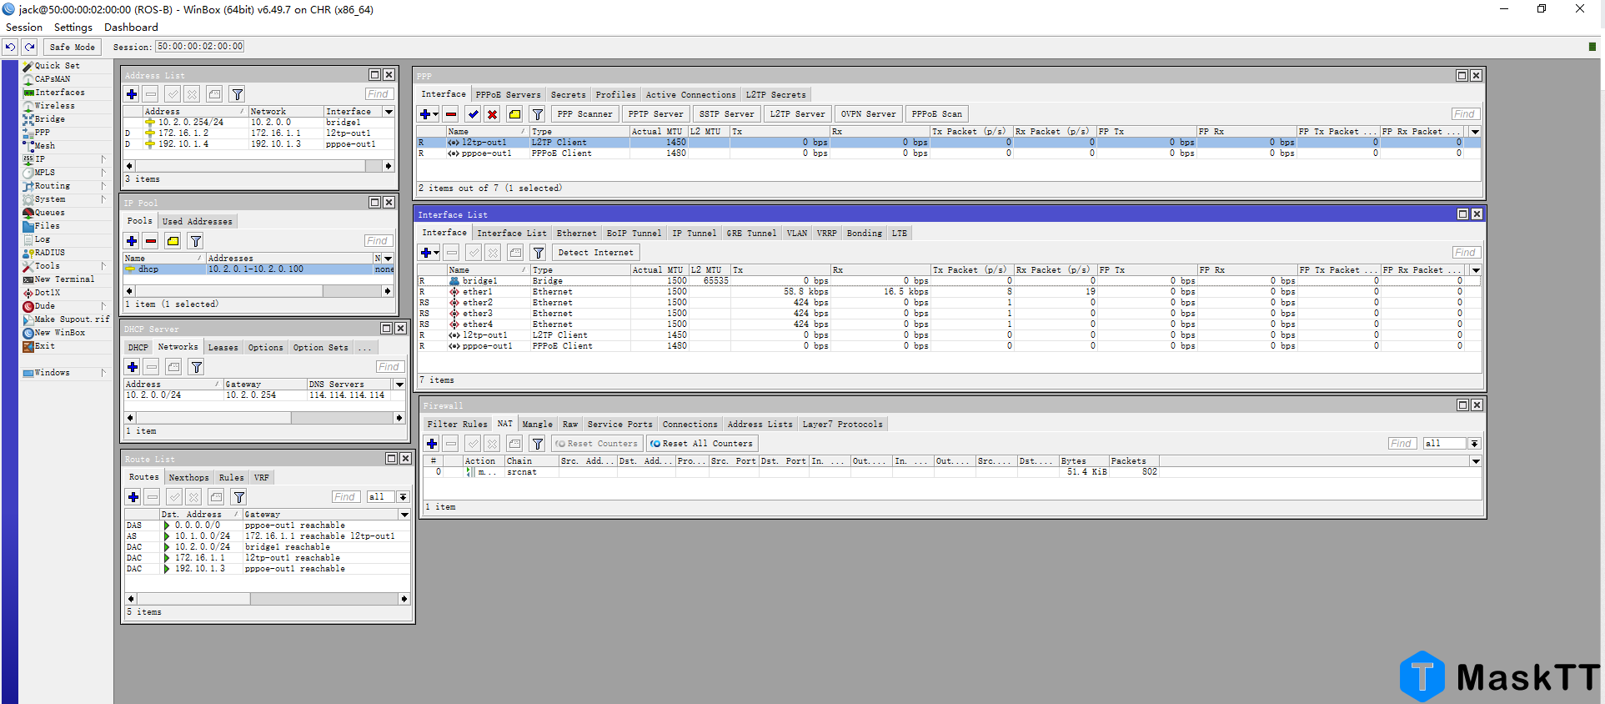Open the column selector dropdown in Address List table
The width and height of the screenshot is (1605, 704).
point(389,111)
